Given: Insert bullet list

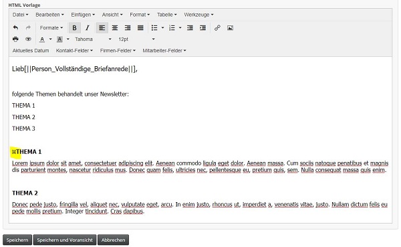Looking at the screenshot, I should (154, 27).
